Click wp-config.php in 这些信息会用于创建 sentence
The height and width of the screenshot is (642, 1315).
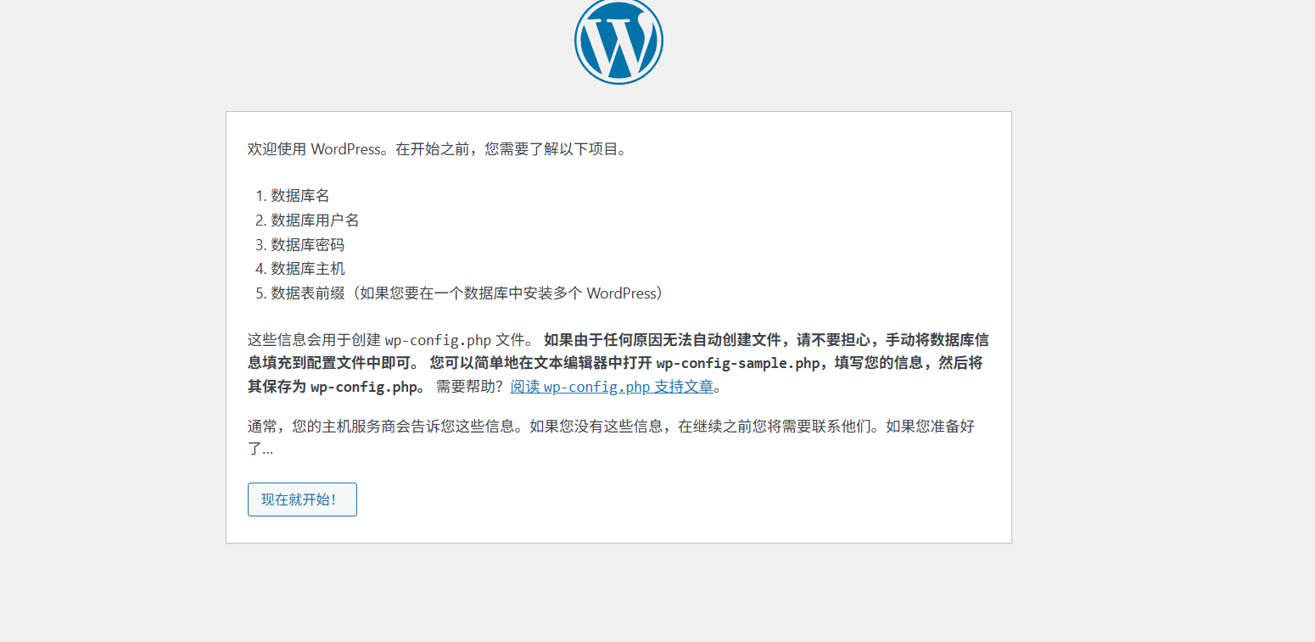tap(438, 340)
